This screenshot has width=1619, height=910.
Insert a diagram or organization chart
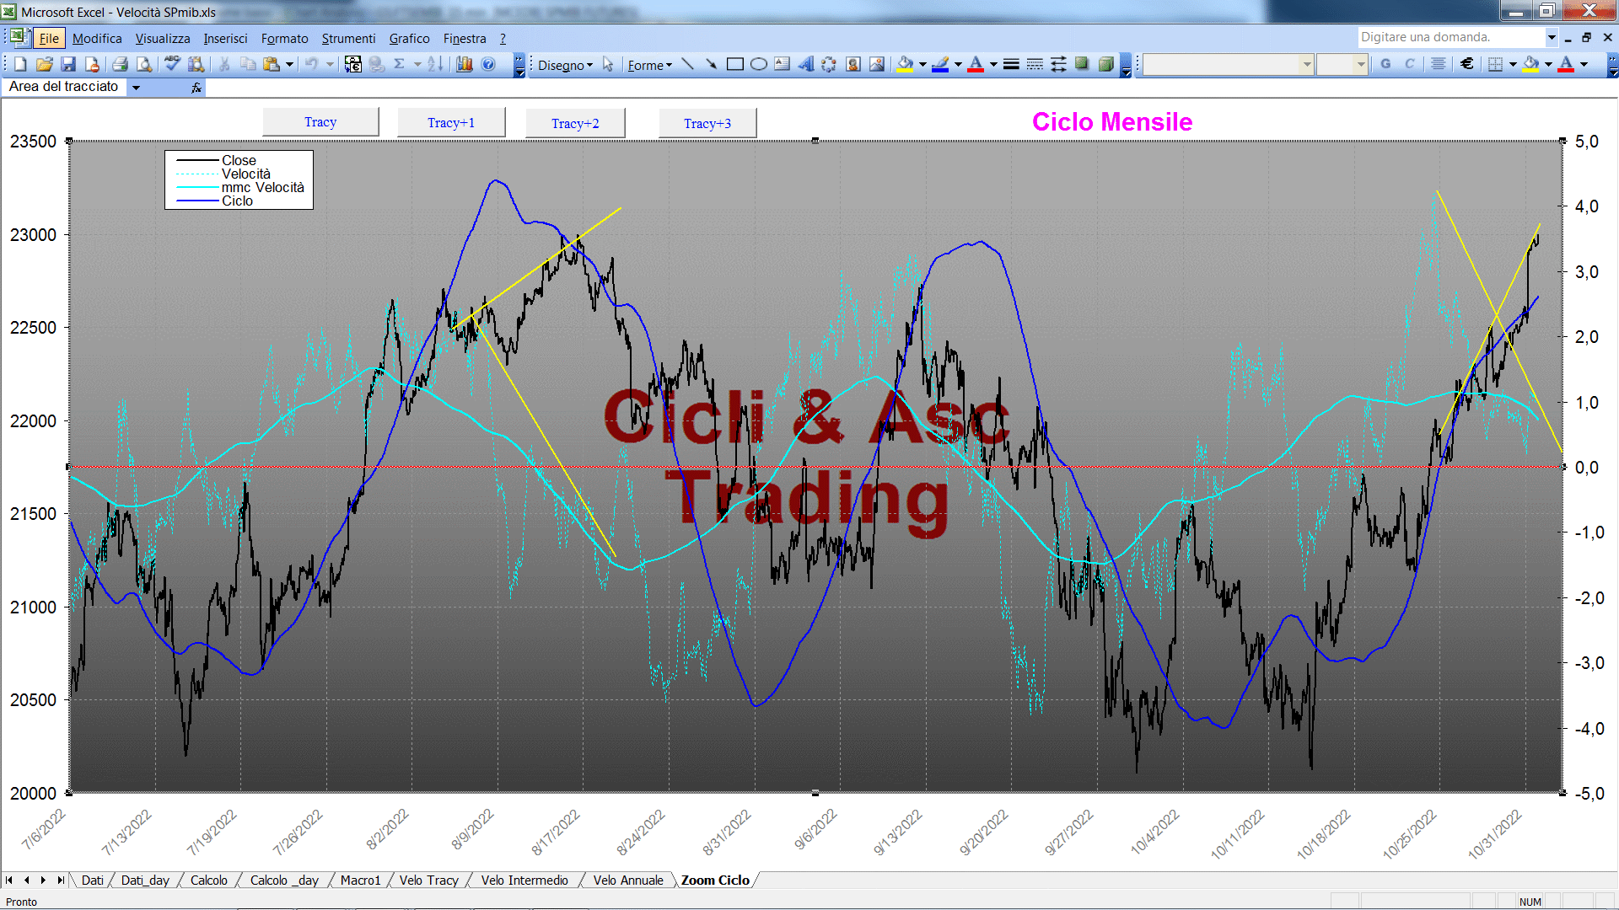830,64
